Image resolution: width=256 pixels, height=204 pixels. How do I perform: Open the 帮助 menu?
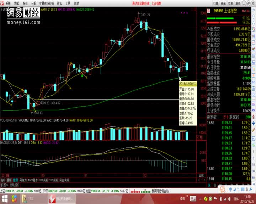pos(76,3)
